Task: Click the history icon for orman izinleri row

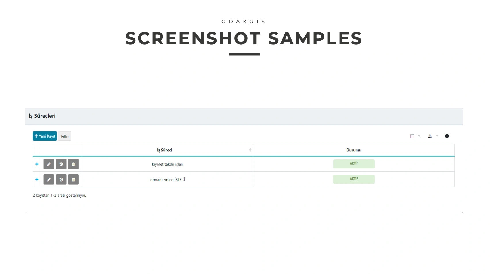Action: [x=61, y=180]
